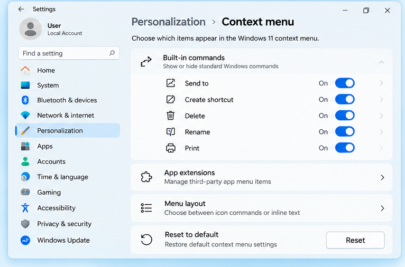
Task: Open Bluetooth & devices settings
Action: pyautogui.click(x=68, y=100)
